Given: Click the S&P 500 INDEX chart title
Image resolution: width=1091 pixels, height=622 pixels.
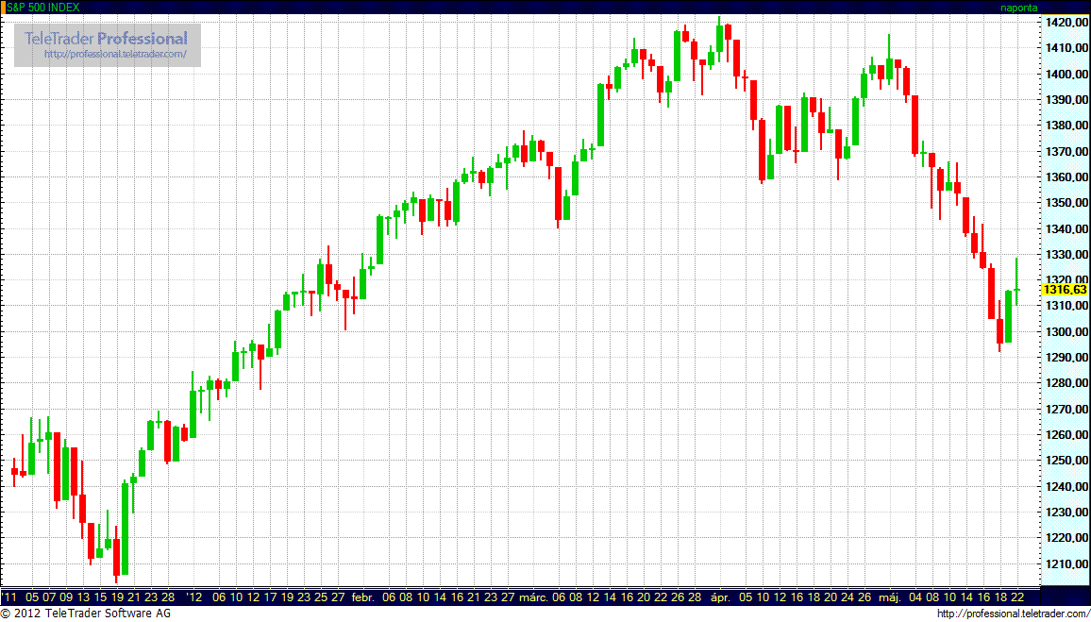Looking at the screenshot, I should [42, 7].
